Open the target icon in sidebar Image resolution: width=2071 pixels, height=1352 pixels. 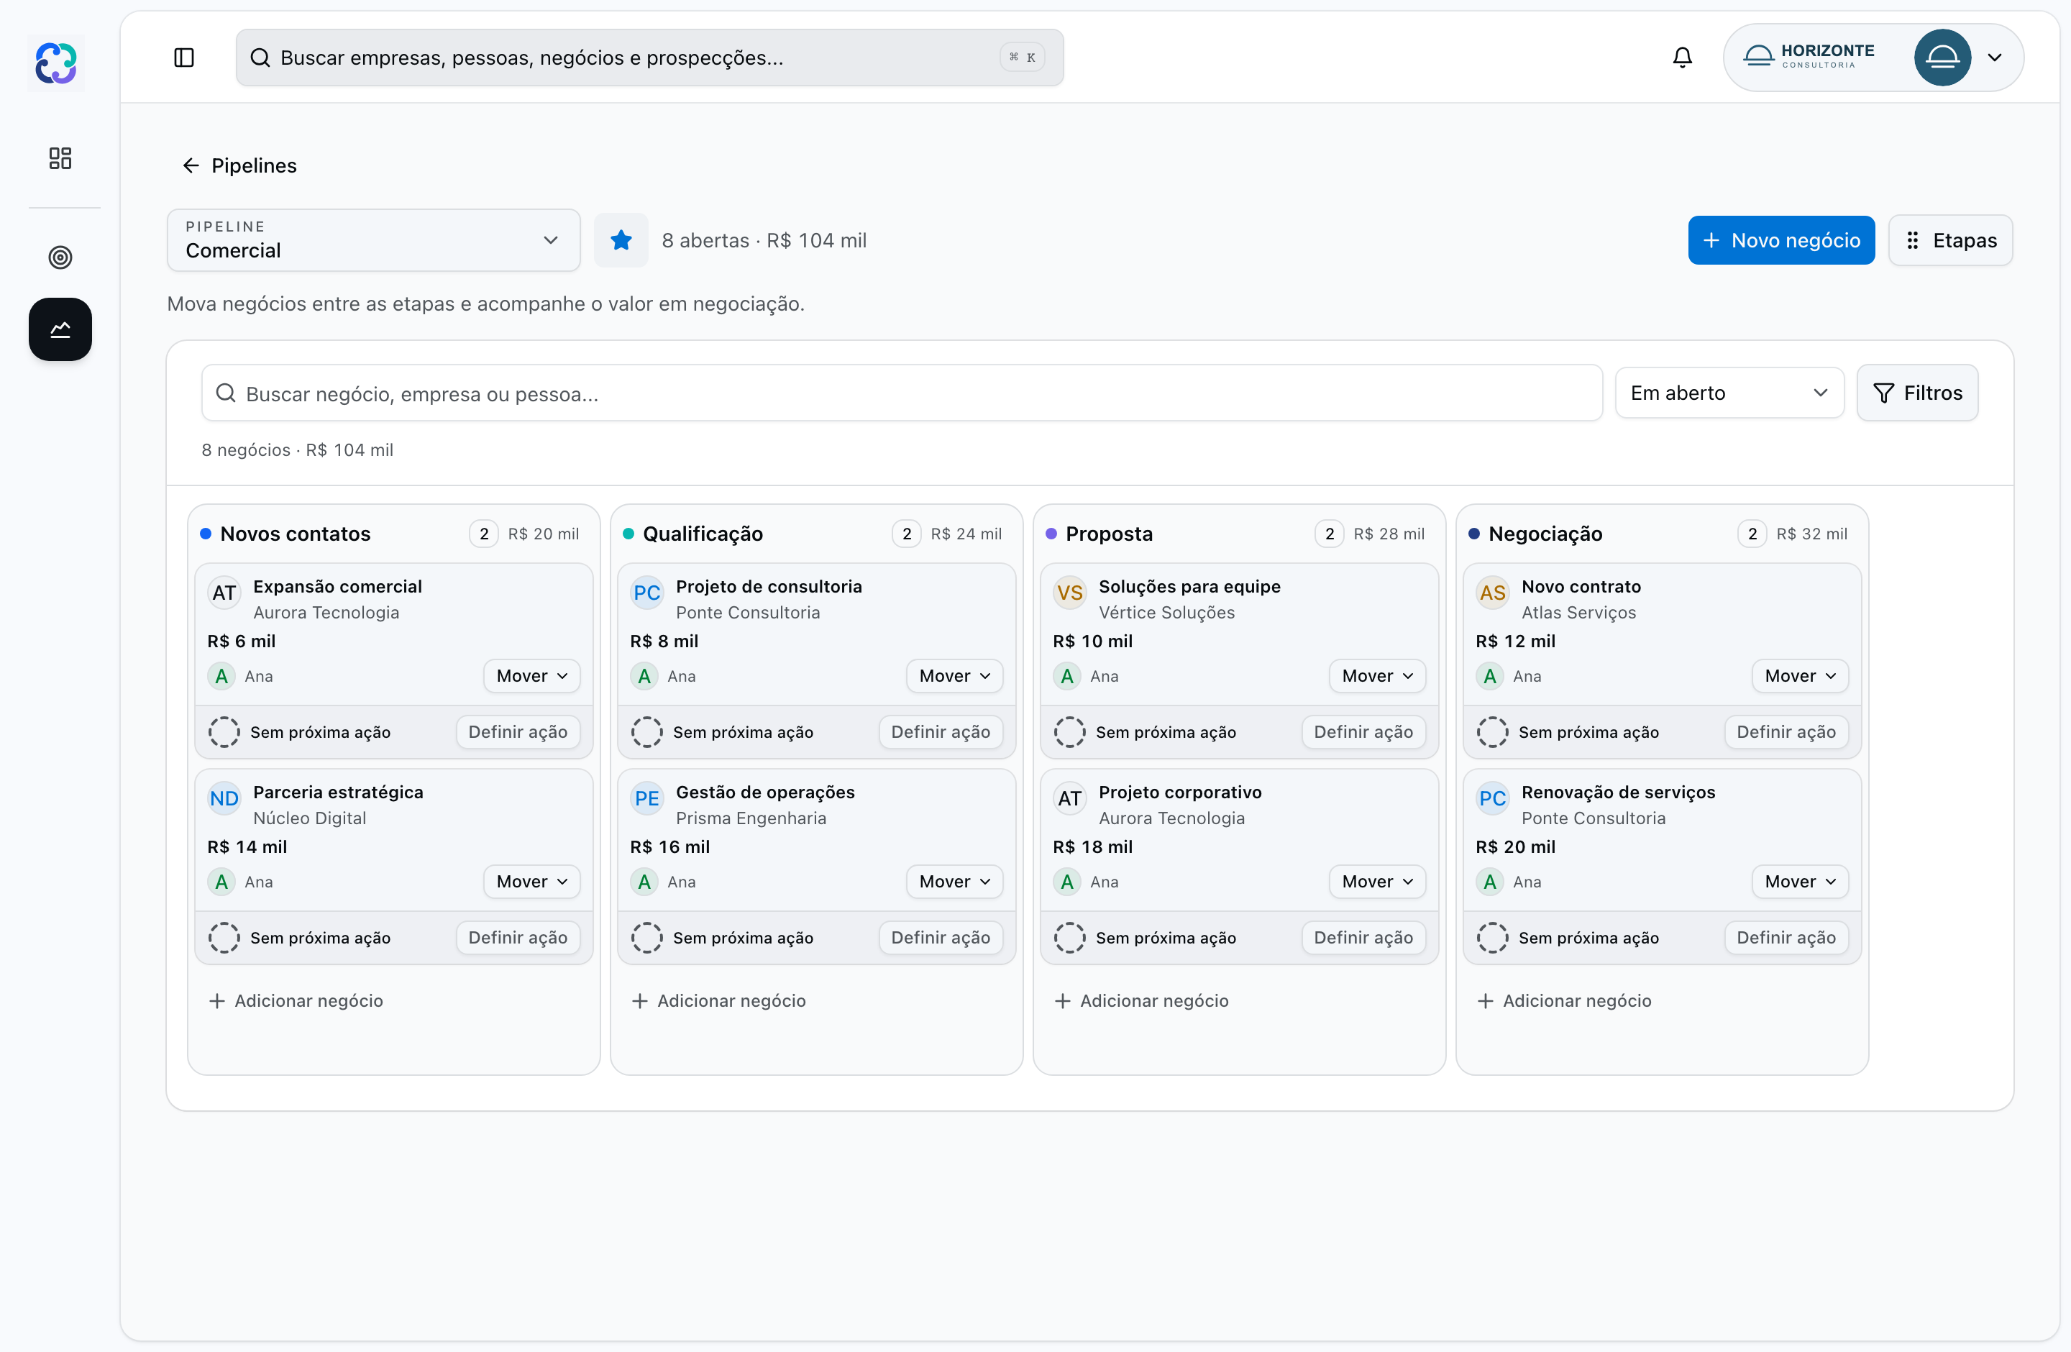[x=60, y=257]
